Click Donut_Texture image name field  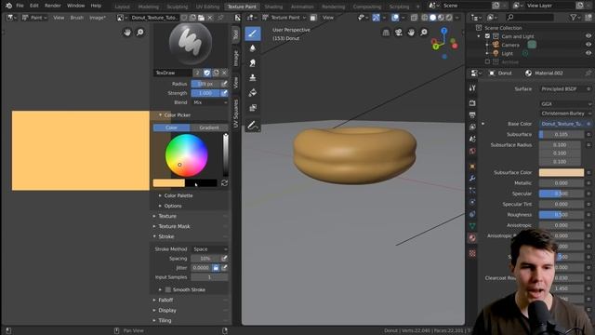click(153, 18)
